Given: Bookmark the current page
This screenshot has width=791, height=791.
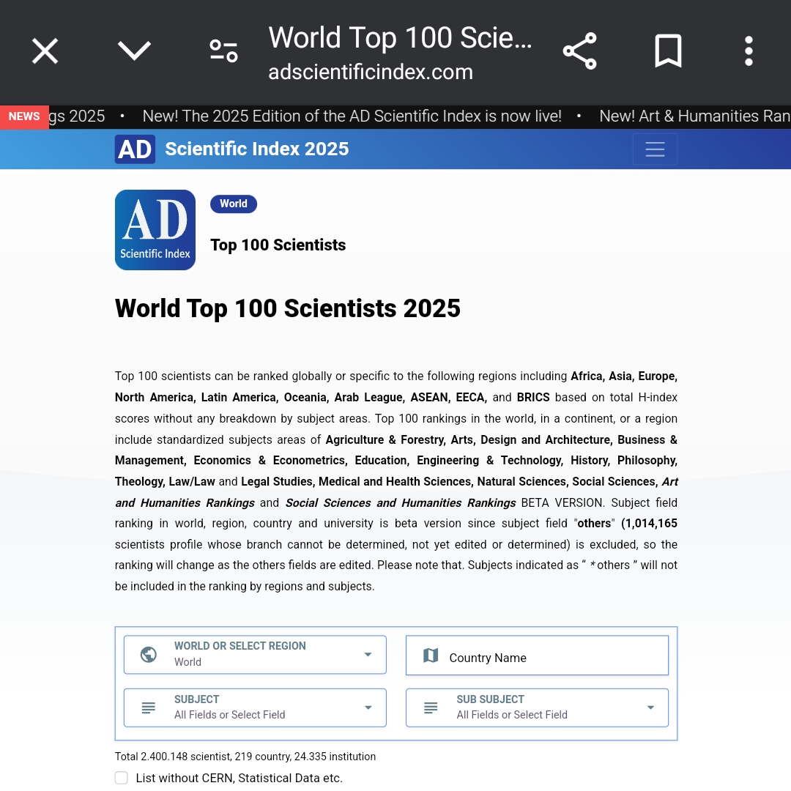Looking at the screenshot, I should tap(668, 51).
